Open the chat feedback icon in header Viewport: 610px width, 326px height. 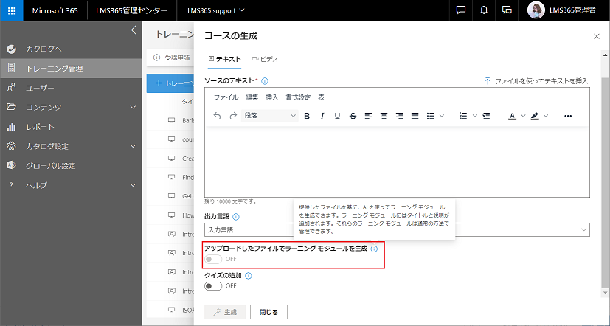[461, 10]
